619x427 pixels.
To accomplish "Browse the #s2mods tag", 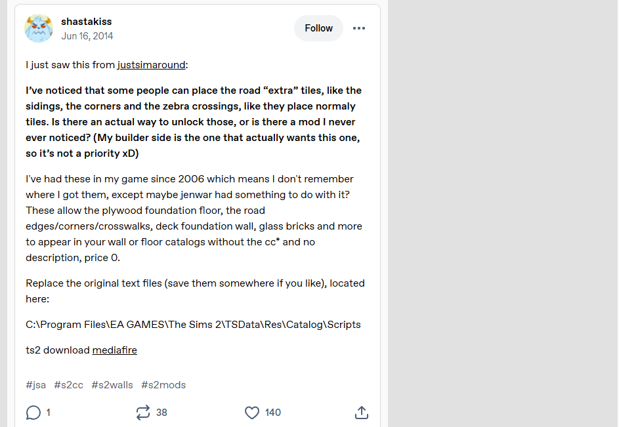I will point(163,385).
